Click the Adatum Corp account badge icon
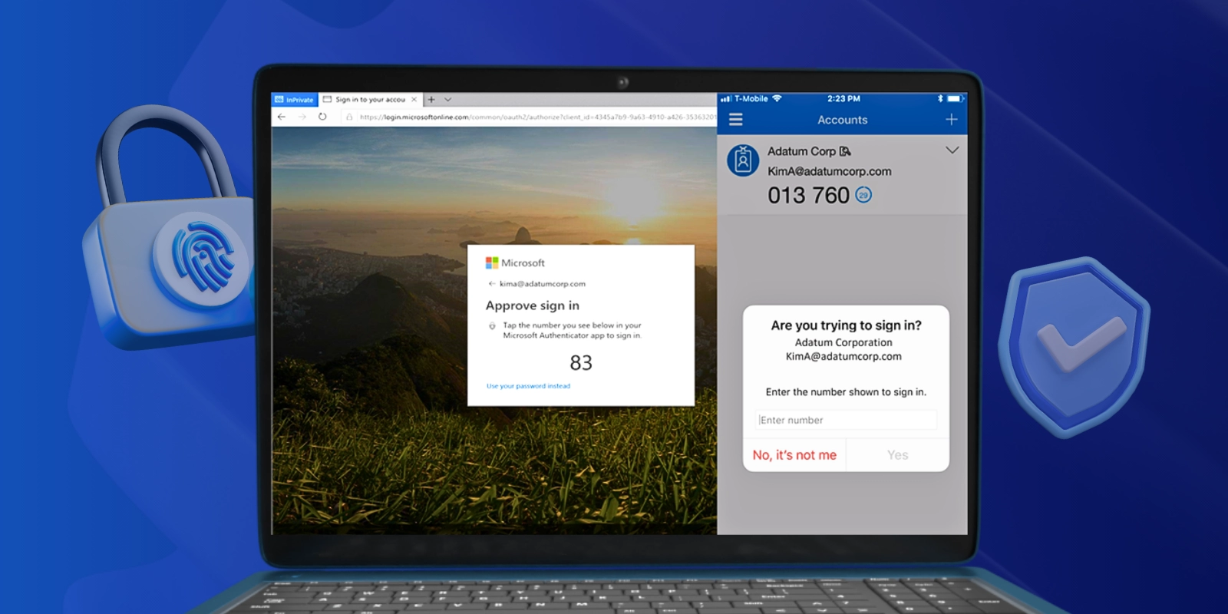Image resolution: width=1228 pixels, height=614 pixels. 743,160
